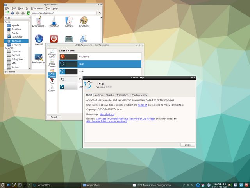Open the Edit menu

point(14,8)
